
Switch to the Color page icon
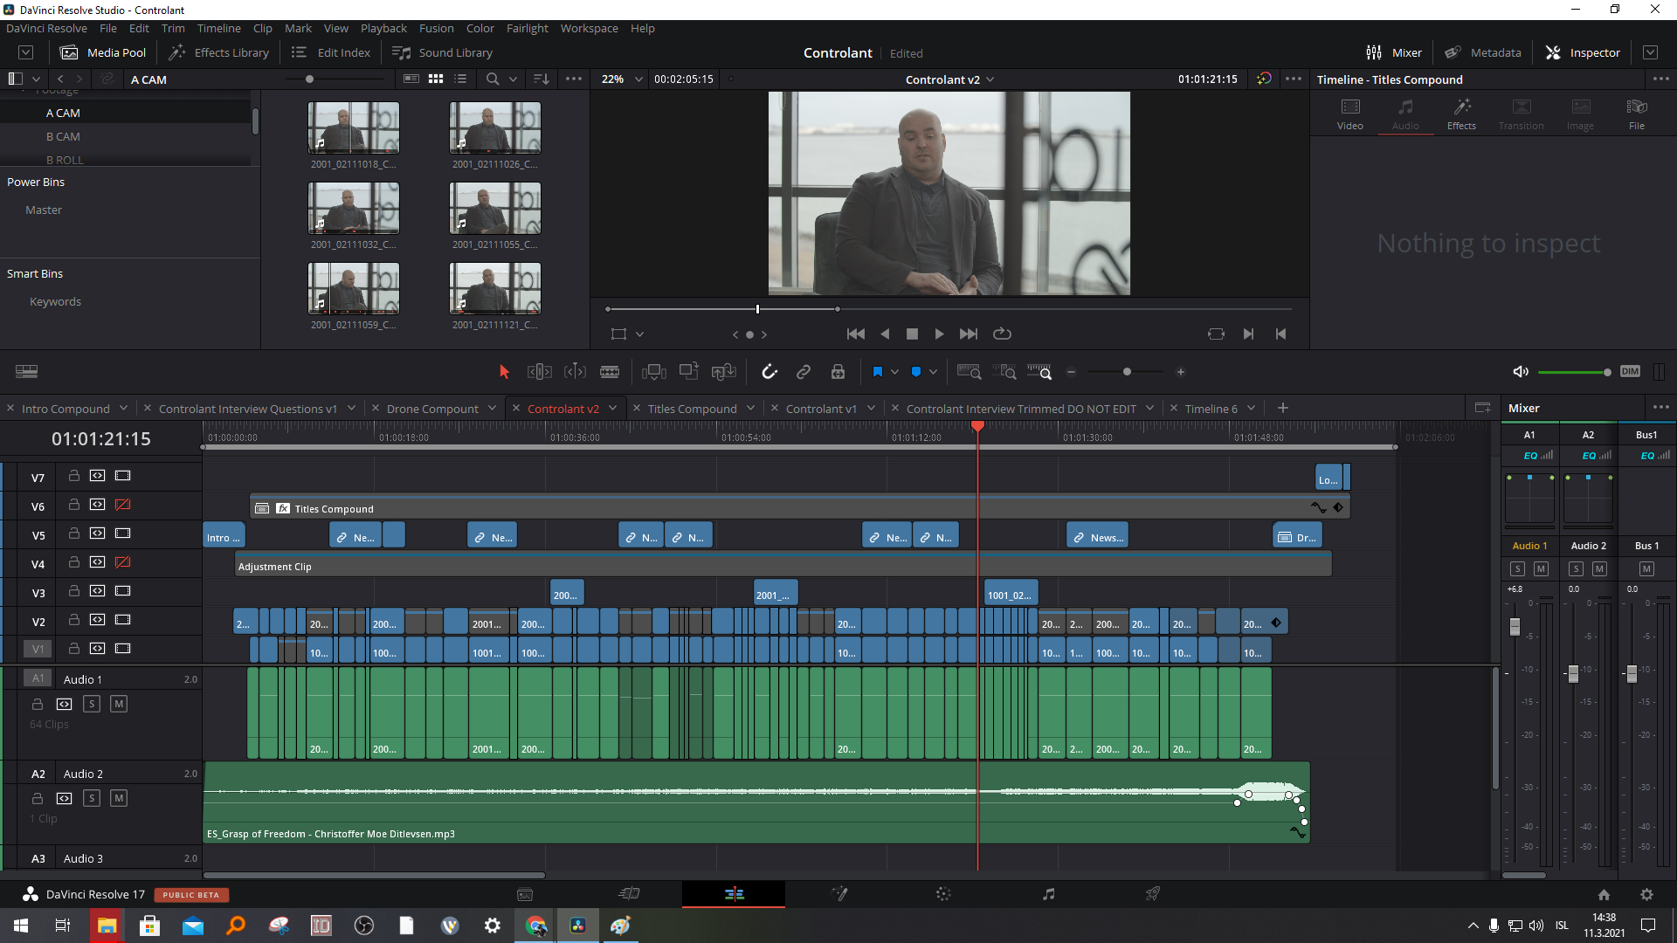(943, 894)
